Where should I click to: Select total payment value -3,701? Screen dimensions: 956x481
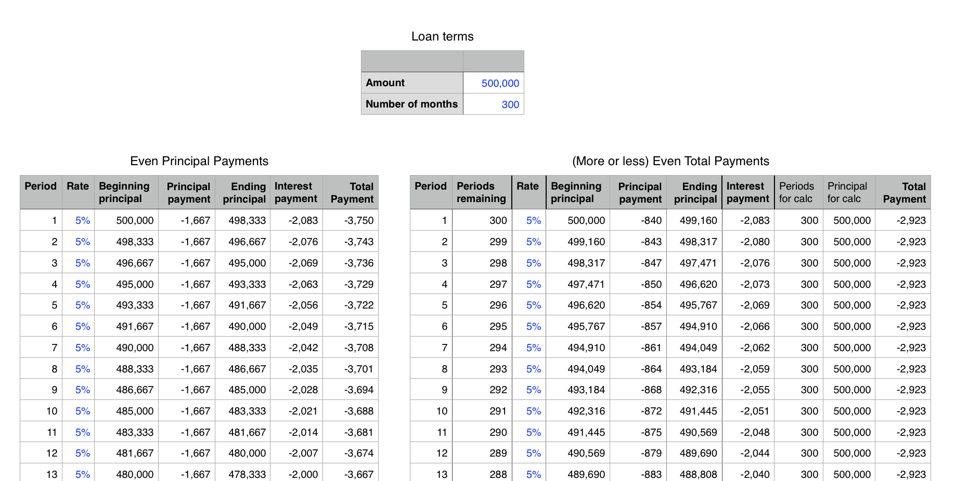[x=351, y=369]
